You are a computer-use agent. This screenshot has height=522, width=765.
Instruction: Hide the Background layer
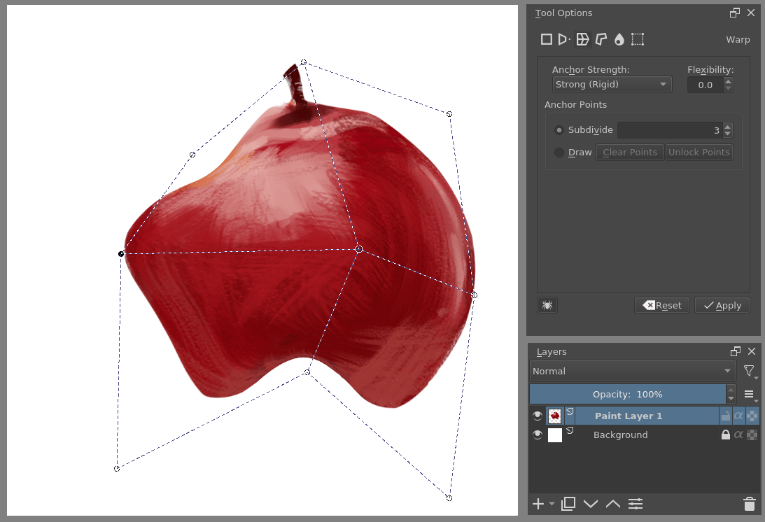click(x=537, y=435)
